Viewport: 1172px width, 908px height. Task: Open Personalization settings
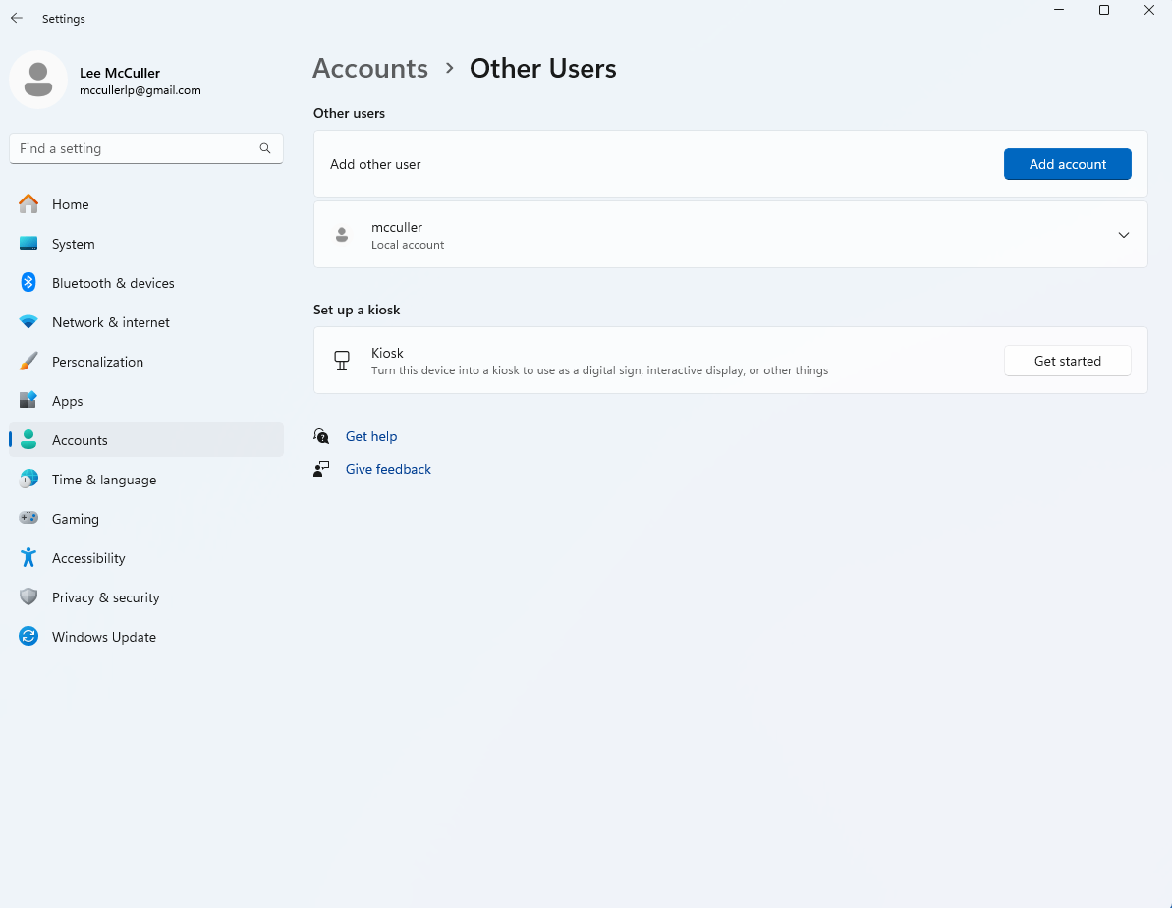(145, 362)
